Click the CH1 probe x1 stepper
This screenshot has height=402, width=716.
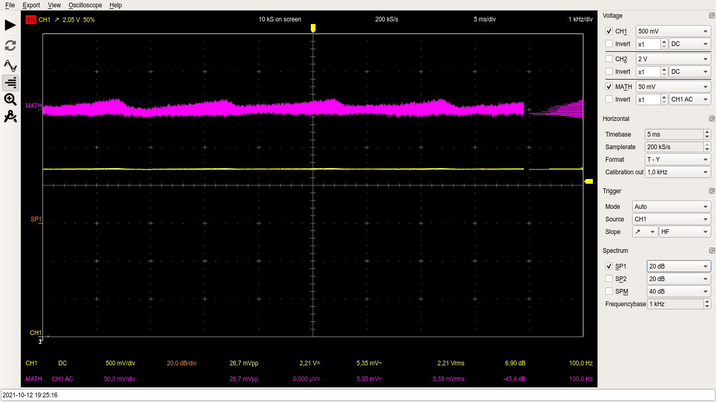pyautogui.click(x=664, y=44)
